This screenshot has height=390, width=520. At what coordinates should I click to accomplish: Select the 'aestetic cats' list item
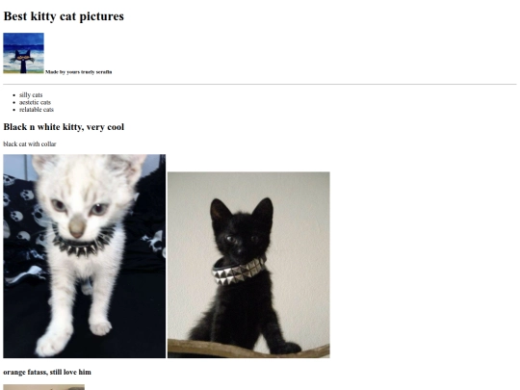(35, 102)
